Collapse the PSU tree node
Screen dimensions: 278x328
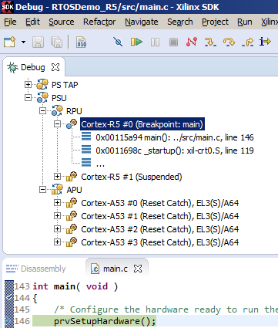click(x=28, y=97)
